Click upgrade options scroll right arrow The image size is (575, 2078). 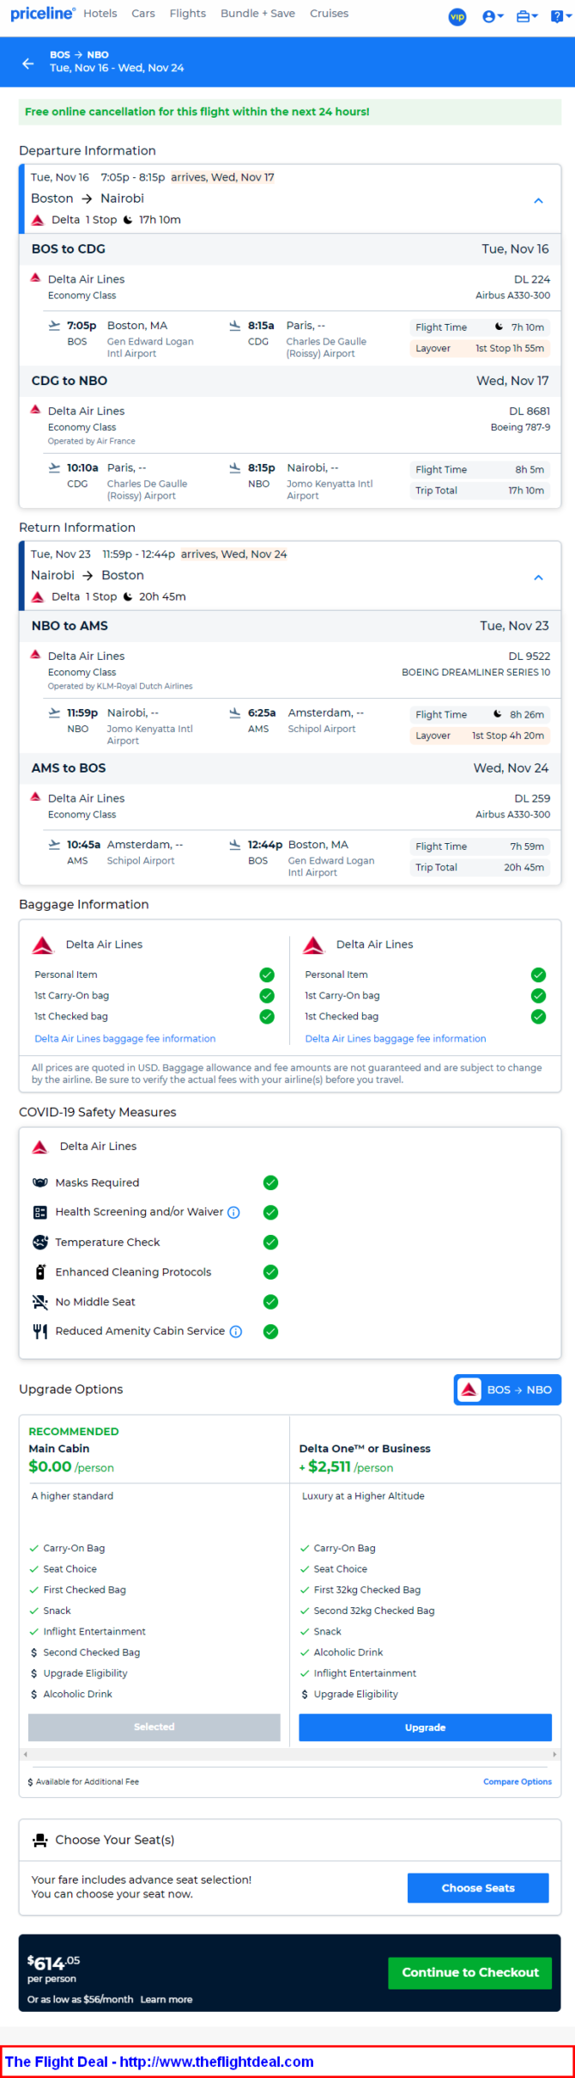[x=554, y=1754]
